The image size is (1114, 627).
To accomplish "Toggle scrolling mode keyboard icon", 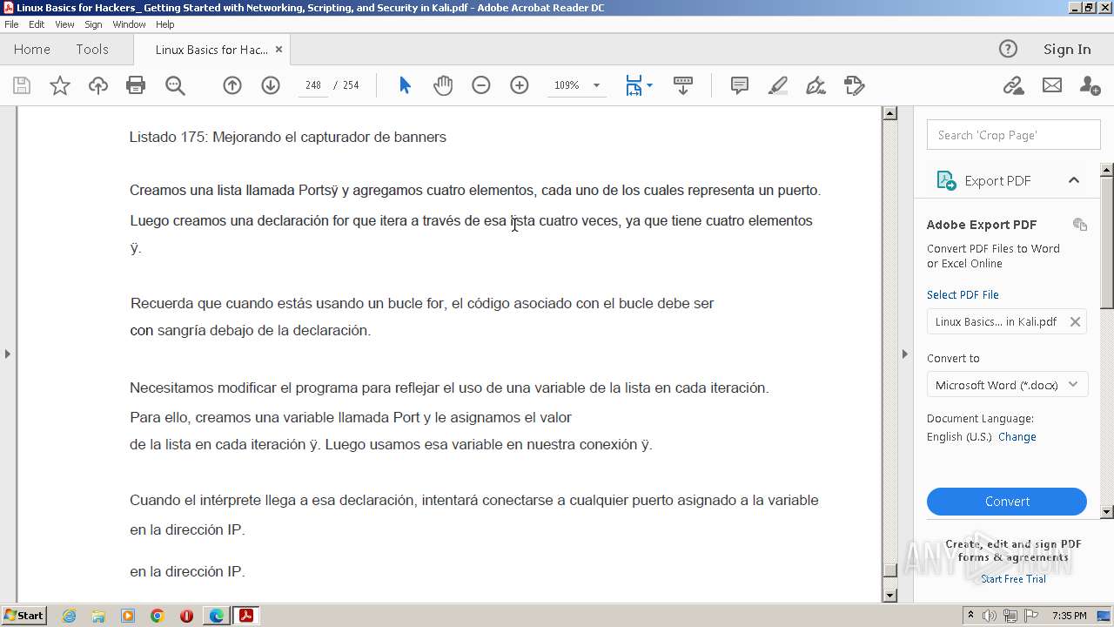I will click(x=683, y=85).
